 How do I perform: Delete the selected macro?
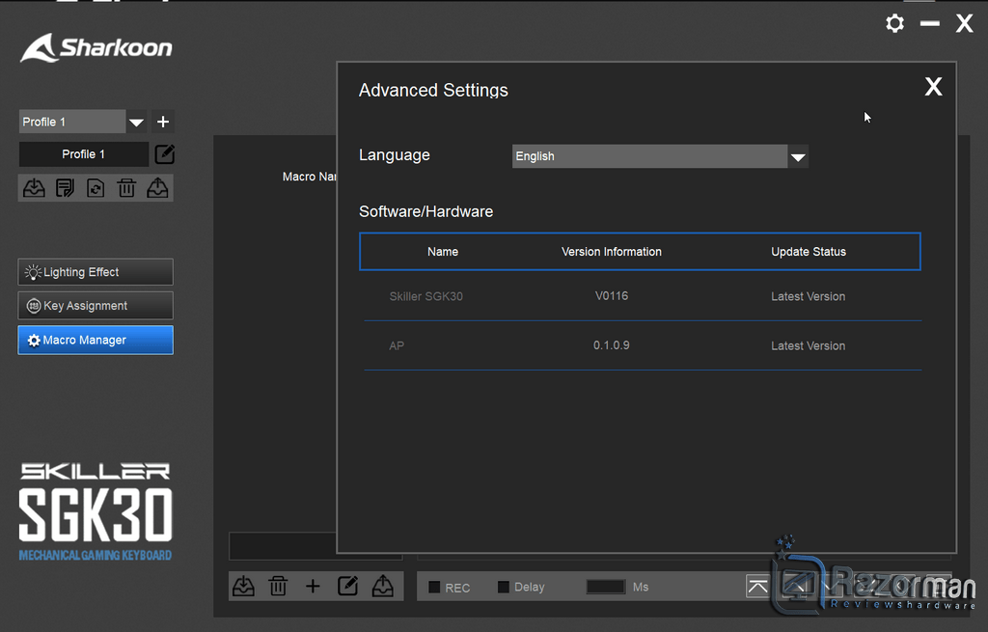(278, 586)
